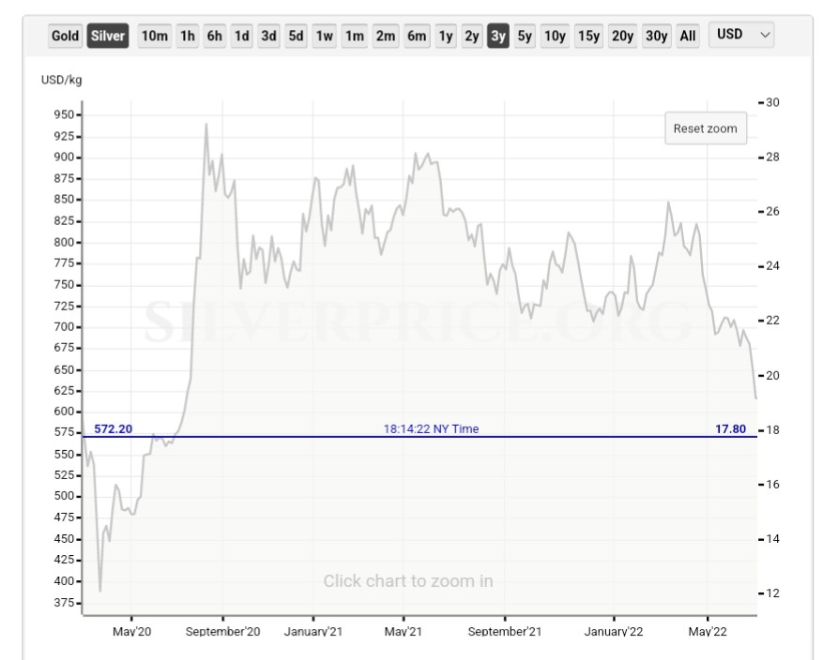Screen dimensions: 838x660
Task: Select the Silver metal button
Action: coord(107,36)
